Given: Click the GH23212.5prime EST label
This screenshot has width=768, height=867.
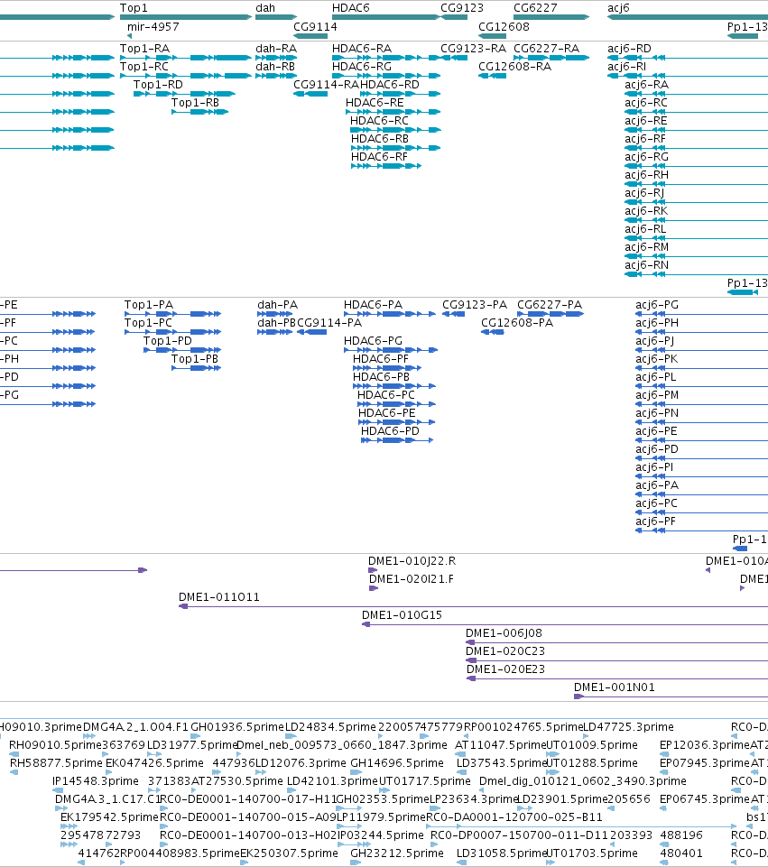Looking at the screenshot, I should click(x=397, y=853).
